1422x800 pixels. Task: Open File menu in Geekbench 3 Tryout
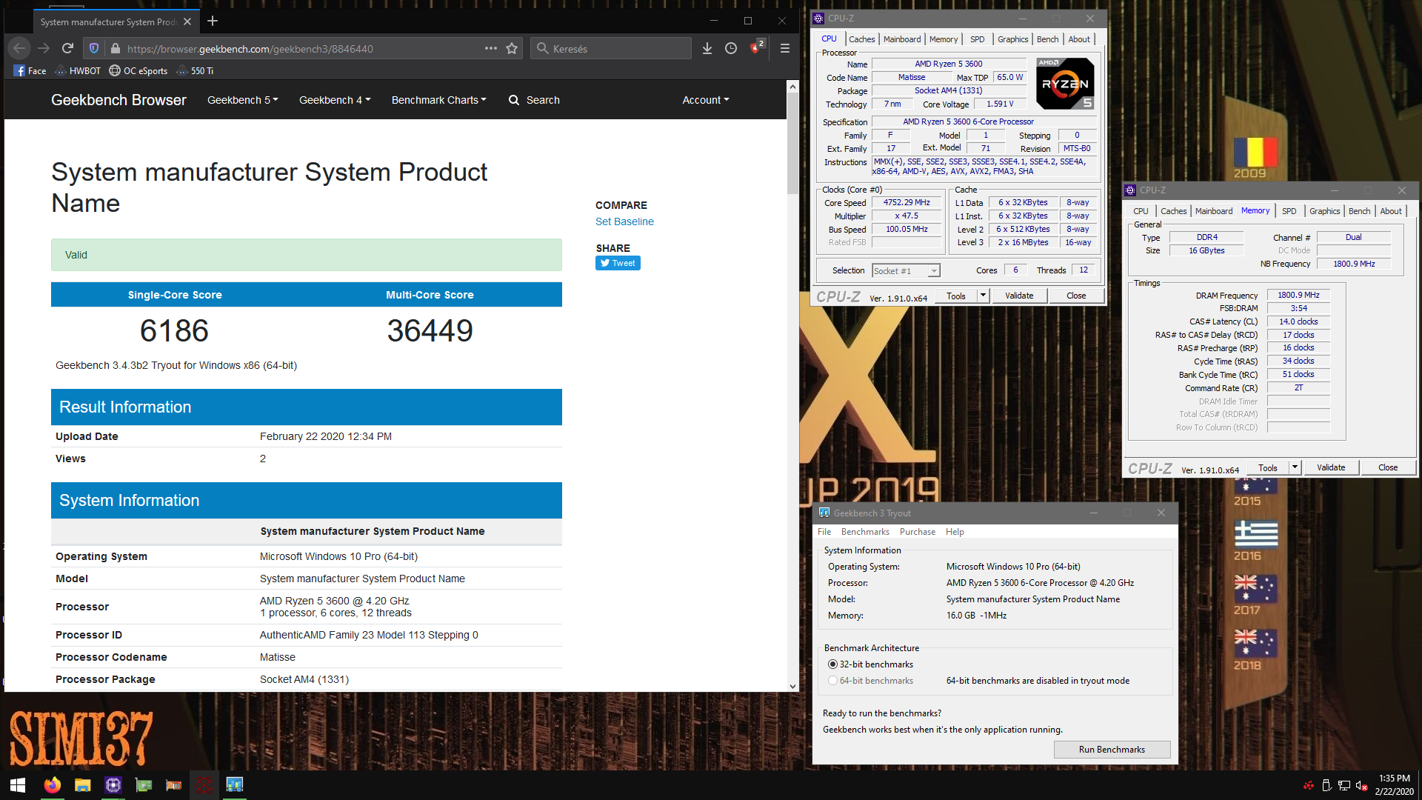coord(824,532)
